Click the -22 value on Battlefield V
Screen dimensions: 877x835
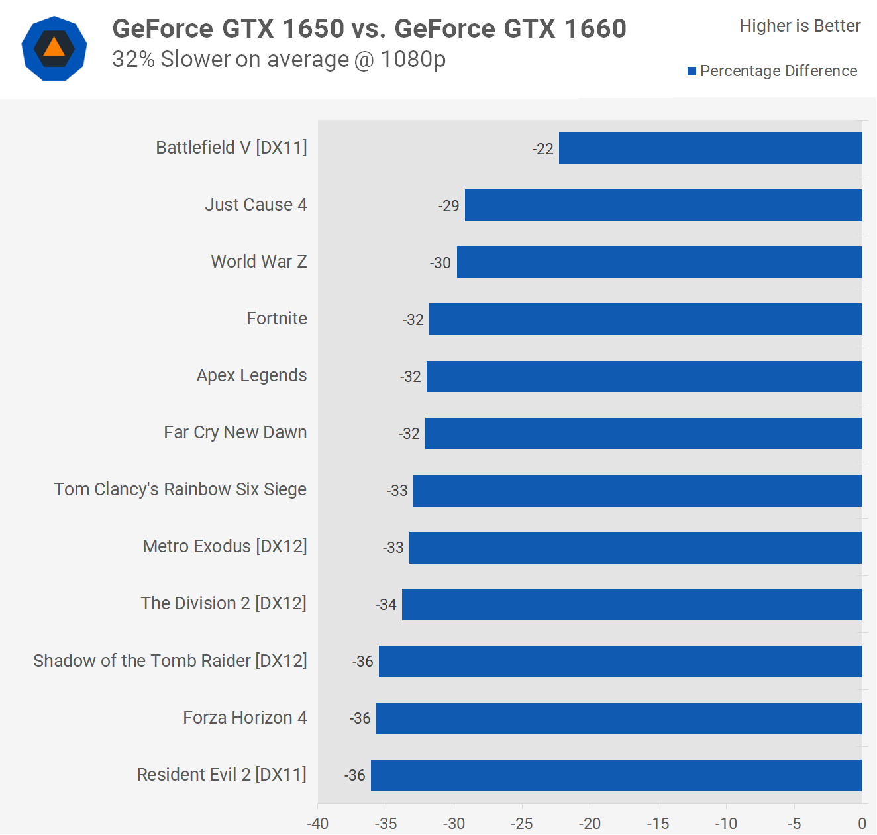[542, 149]
